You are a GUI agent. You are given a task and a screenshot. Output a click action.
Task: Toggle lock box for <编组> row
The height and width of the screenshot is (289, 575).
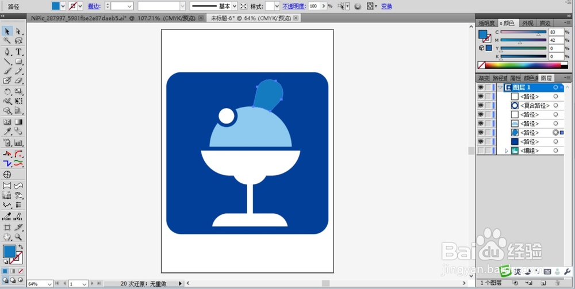(x=488, y=151)
